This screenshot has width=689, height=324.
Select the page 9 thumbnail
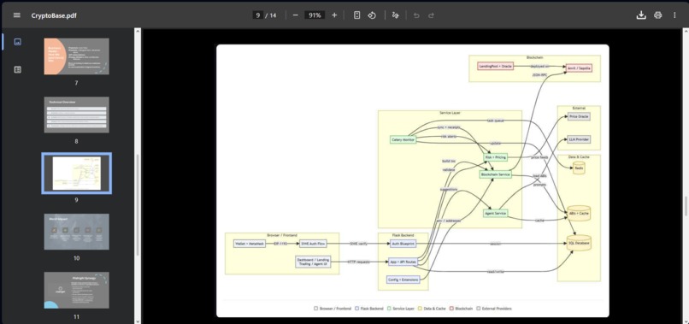click(76, 174)
